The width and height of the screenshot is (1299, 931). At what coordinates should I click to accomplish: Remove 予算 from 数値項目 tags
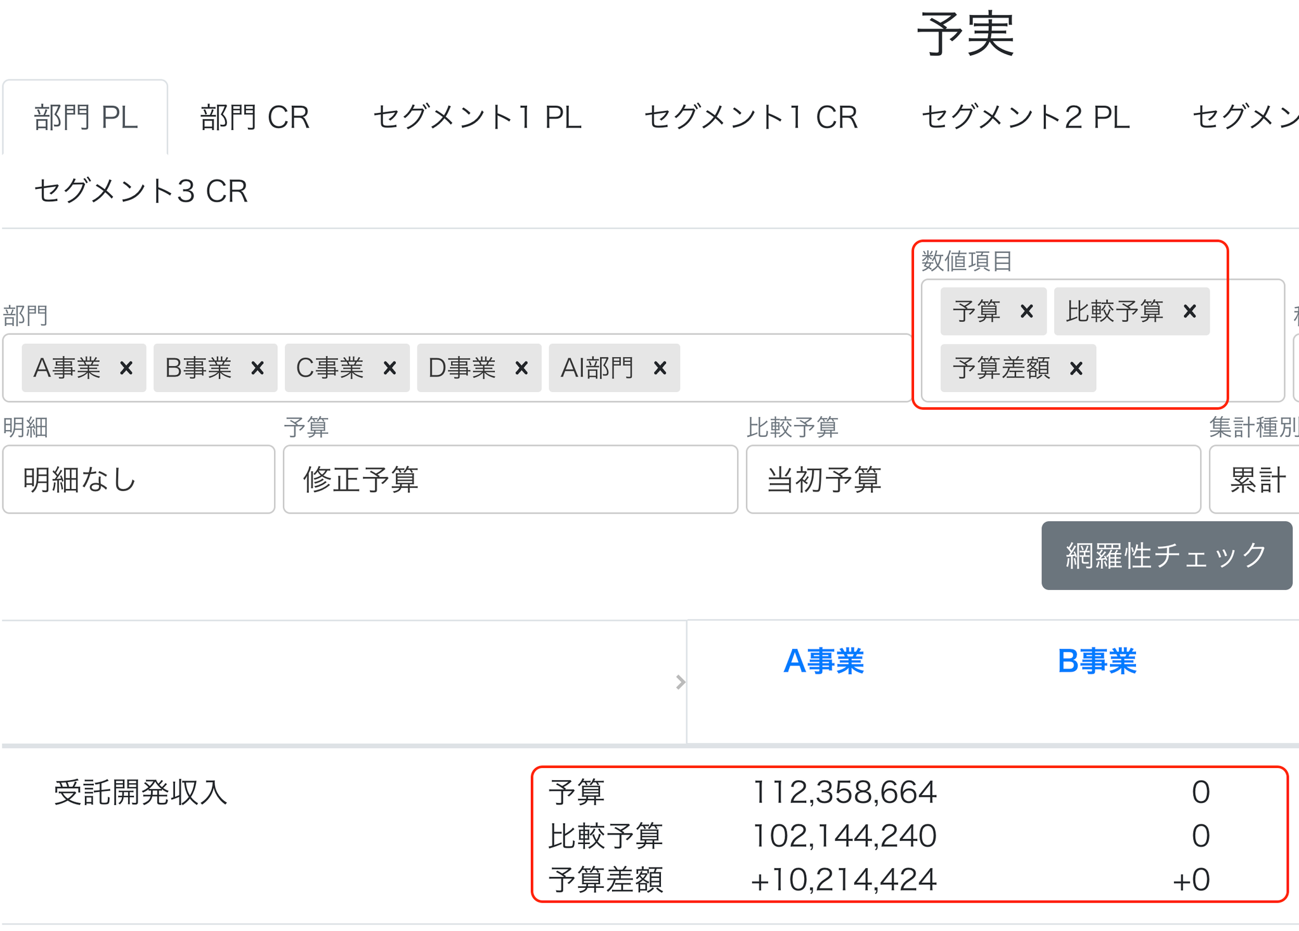click(x=1027, y=311)
